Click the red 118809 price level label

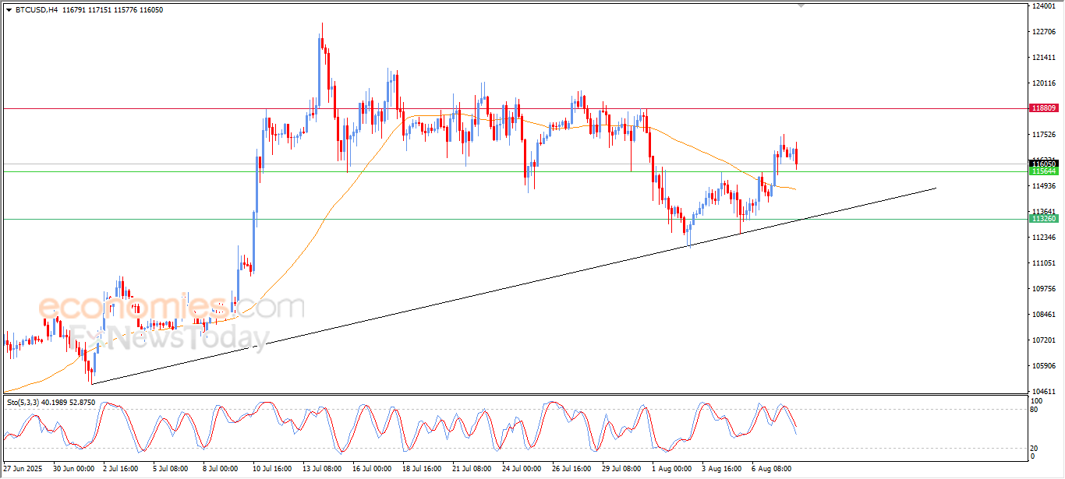pos(1043,108)
